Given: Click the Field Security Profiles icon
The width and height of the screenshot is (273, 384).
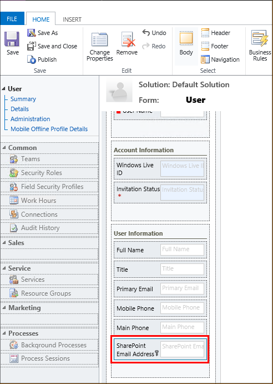Looking at the screenshot, I should pos(14,187).
